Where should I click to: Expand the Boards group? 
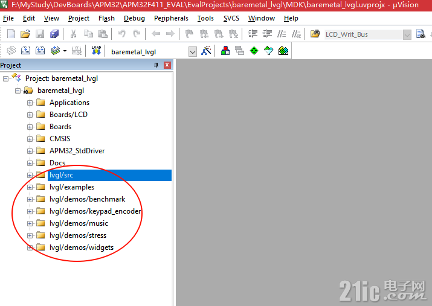[x=30, y=127]
